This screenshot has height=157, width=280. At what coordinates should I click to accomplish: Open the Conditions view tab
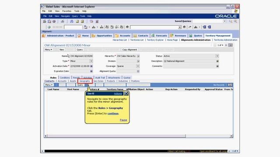point(65,78)
